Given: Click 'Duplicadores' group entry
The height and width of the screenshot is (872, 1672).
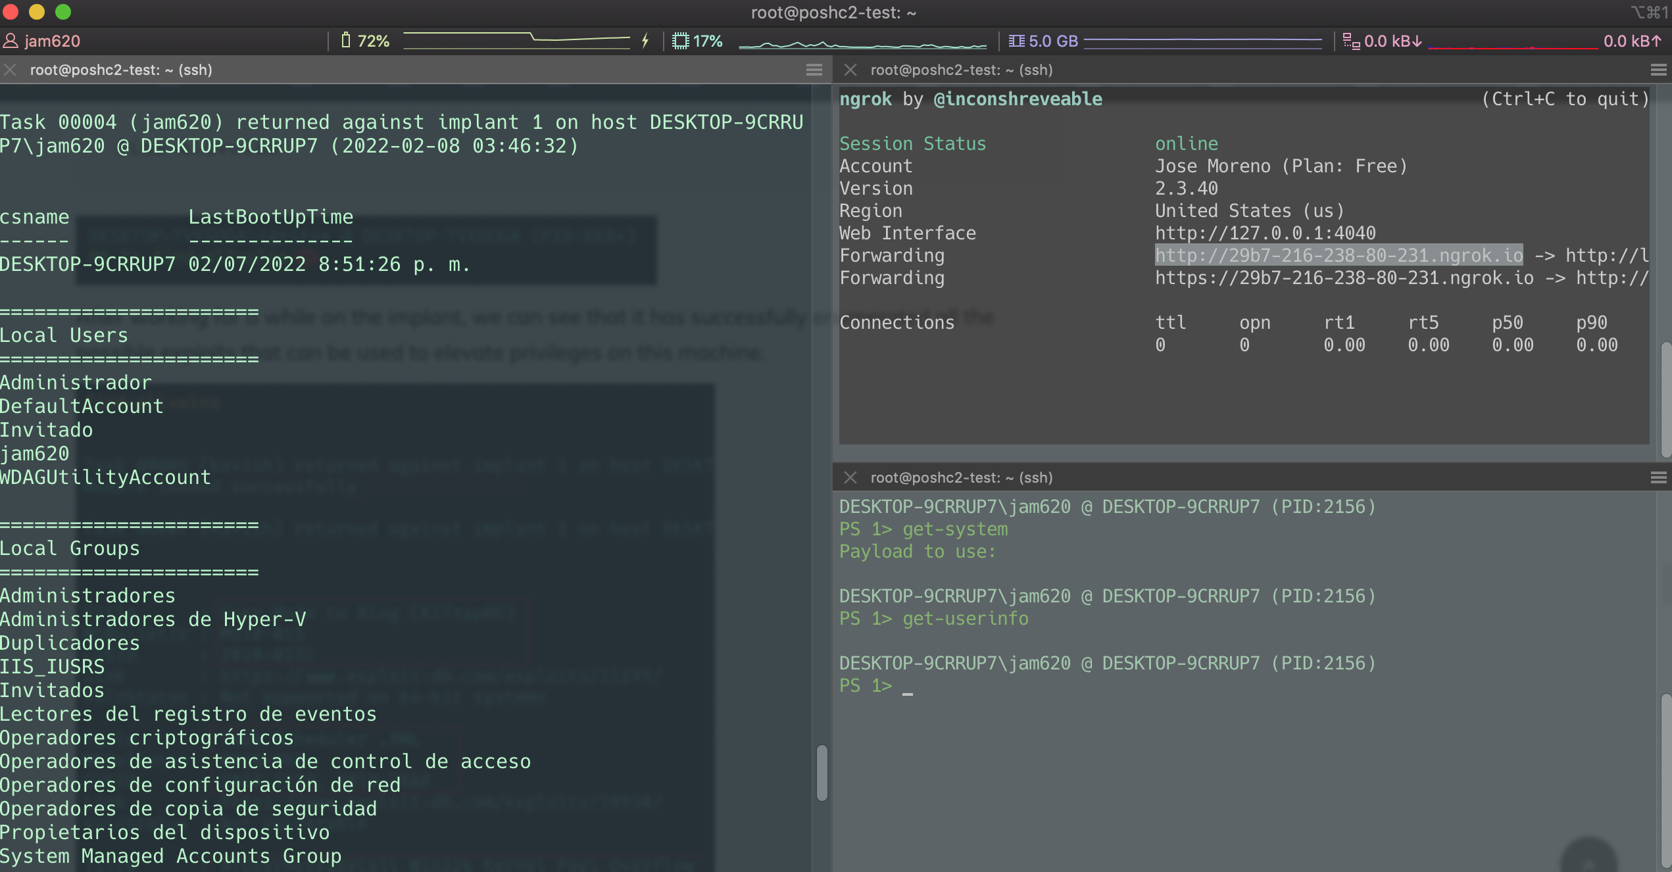Looking at the screenshot, I should [70, 643].
